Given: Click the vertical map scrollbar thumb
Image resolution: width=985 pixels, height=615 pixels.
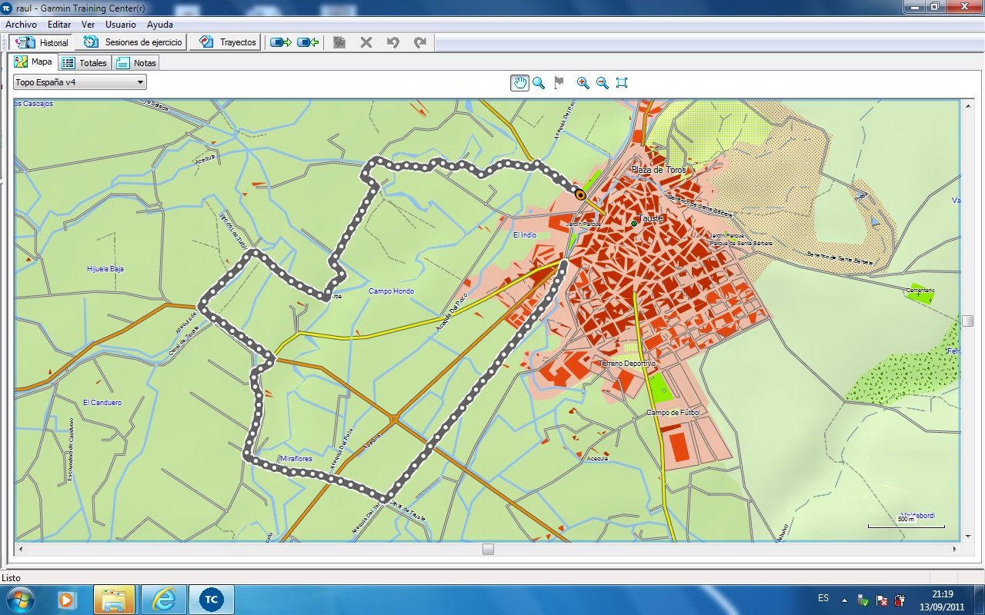Looking at the screenshot, I should [967, 321].
